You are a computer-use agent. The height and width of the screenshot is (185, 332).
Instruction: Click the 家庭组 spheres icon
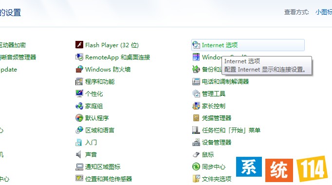[x=79, y=106]
